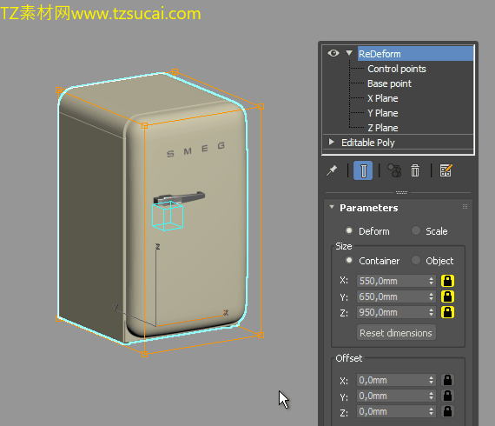The image size is (495, 426).
Task: Open Configure Modifier Sets icon
Action: [445, 170]
